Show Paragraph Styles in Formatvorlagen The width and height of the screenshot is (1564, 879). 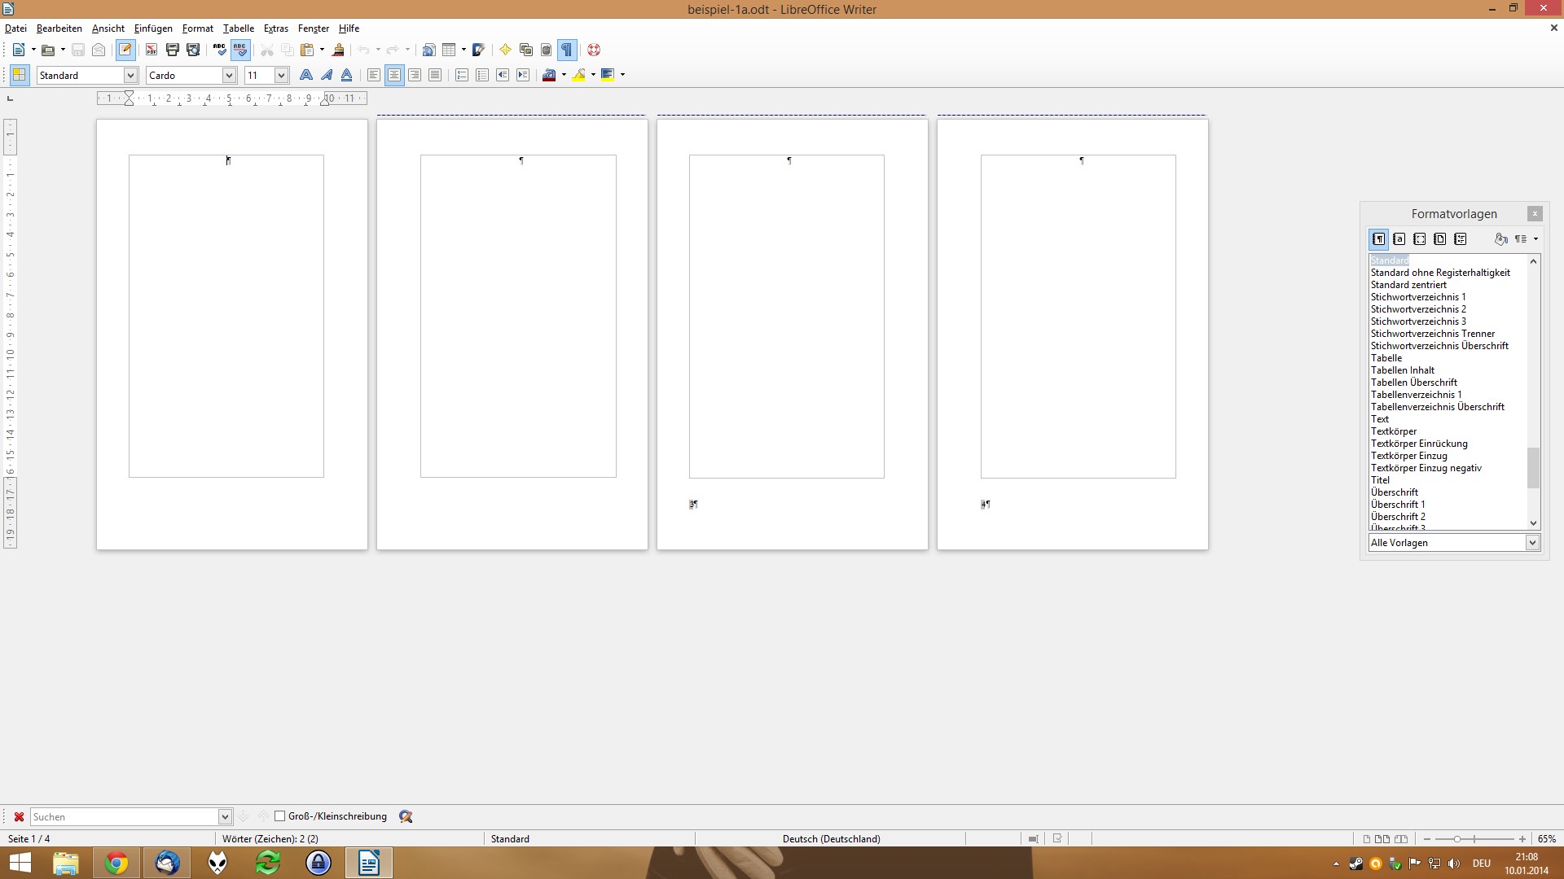click(1379, 239)
